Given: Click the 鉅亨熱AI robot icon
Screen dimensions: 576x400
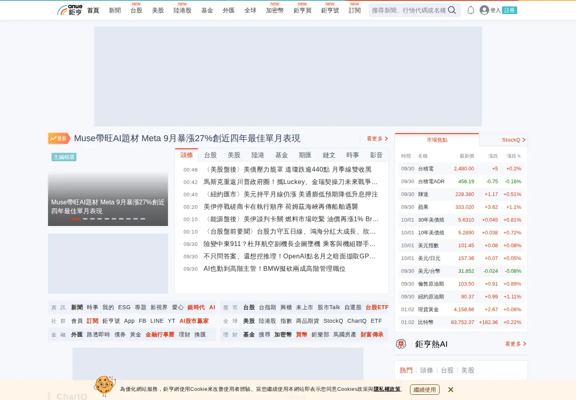Looking at the screenshot, I should (401, 344).
